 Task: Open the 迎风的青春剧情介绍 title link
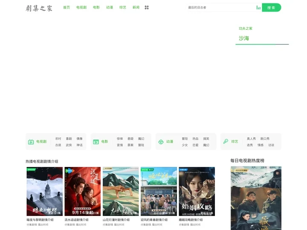154,220
